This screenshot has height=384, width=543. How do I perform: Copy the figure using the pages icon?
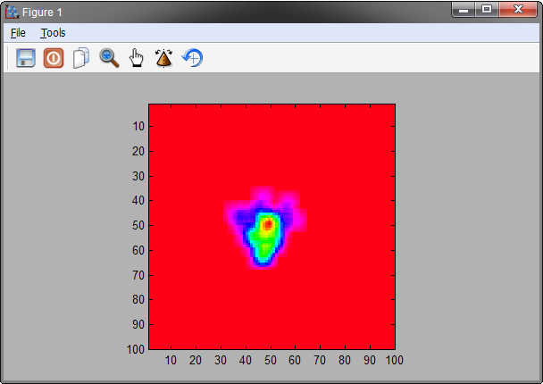coord(81,58)
